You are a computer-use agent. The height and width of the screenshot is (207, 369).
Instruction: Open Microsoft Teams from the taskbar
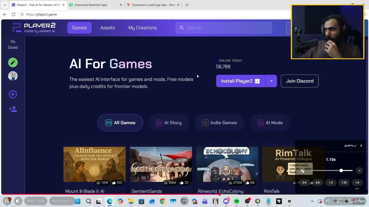tap(205, 201)
